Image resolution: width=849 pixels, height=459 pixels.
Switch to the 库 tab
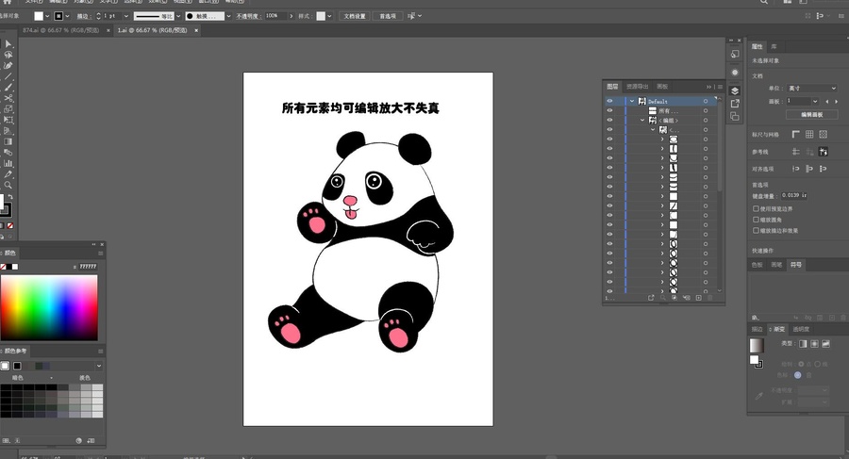pyautogui.click(x=774, y=46)
